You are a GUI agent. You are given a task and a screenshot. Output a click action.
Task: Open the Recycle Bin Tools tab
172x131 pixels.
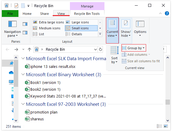point(87,14)
